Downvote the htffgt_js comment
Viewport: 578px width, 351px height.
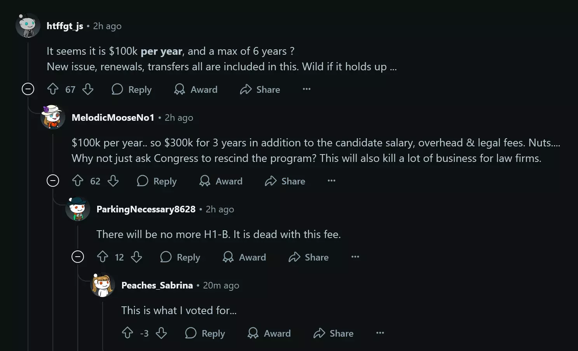point(88,89)
